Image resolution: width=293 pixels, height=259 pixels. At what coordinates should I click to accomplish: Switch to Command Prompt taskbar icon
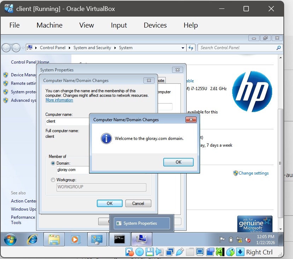click(x=119, y=240)
